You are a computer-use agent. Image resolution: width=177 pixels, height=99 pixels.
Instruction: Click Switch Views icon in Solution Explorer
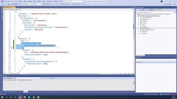coord(143,10)
